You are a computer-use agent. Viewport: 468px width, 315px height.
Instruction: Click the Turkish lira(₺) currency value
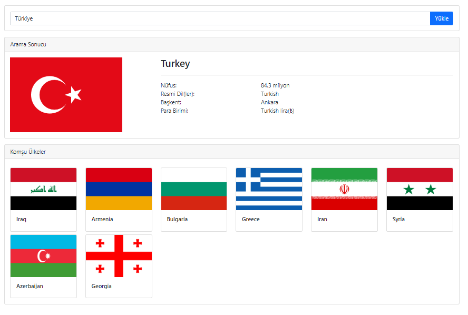pyautogui.click(x=278, y=111)
